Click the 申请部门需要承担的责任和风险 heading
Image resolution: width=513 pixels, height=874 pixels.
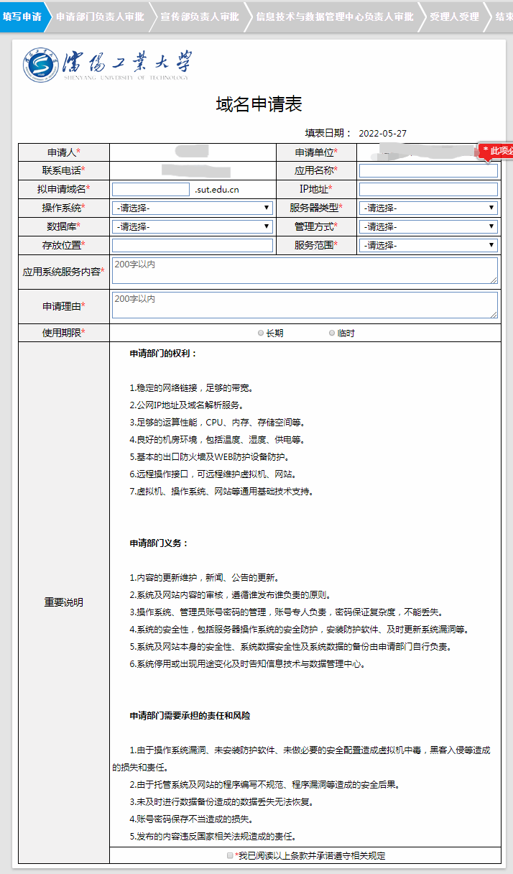point(190,716)
